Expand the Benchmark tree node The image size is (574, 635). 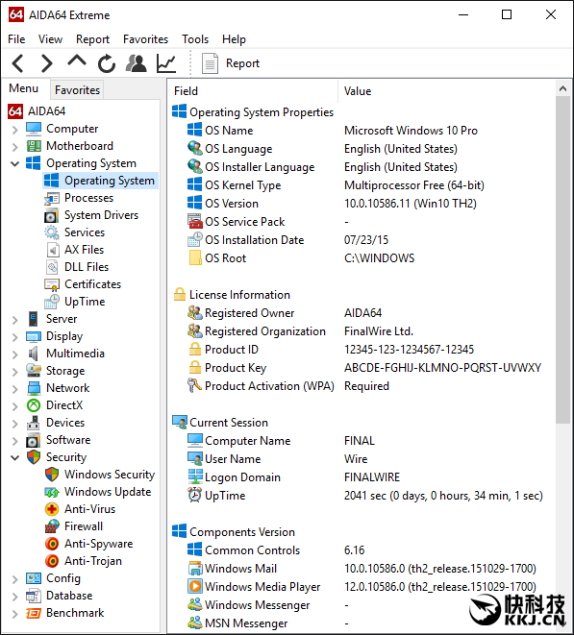coord(15,614)
